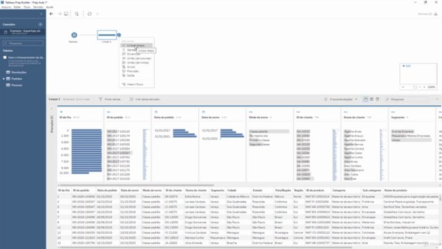Click the add connection toolbar icon
Image resolution: width=442 pixels, height=249 pixels.
77,14
